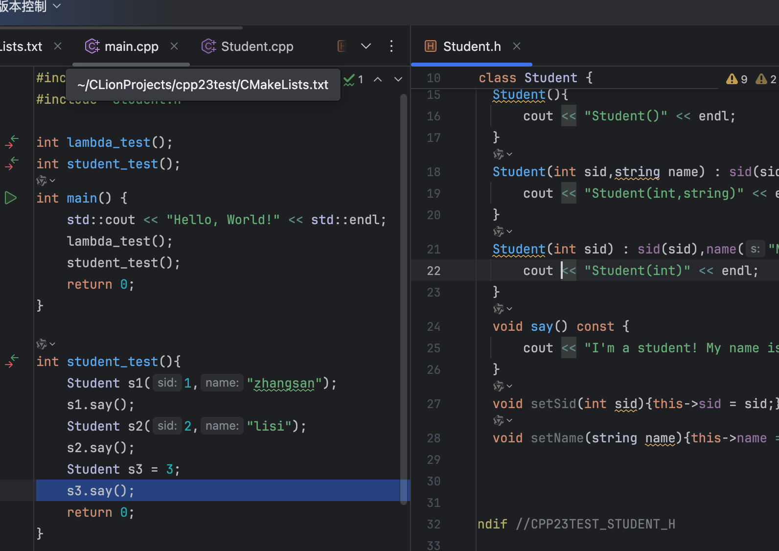This screenshot has height=551, width=779.
Task: Click gutter navigation icon beside student_test declaration
Action: (12, 163)
